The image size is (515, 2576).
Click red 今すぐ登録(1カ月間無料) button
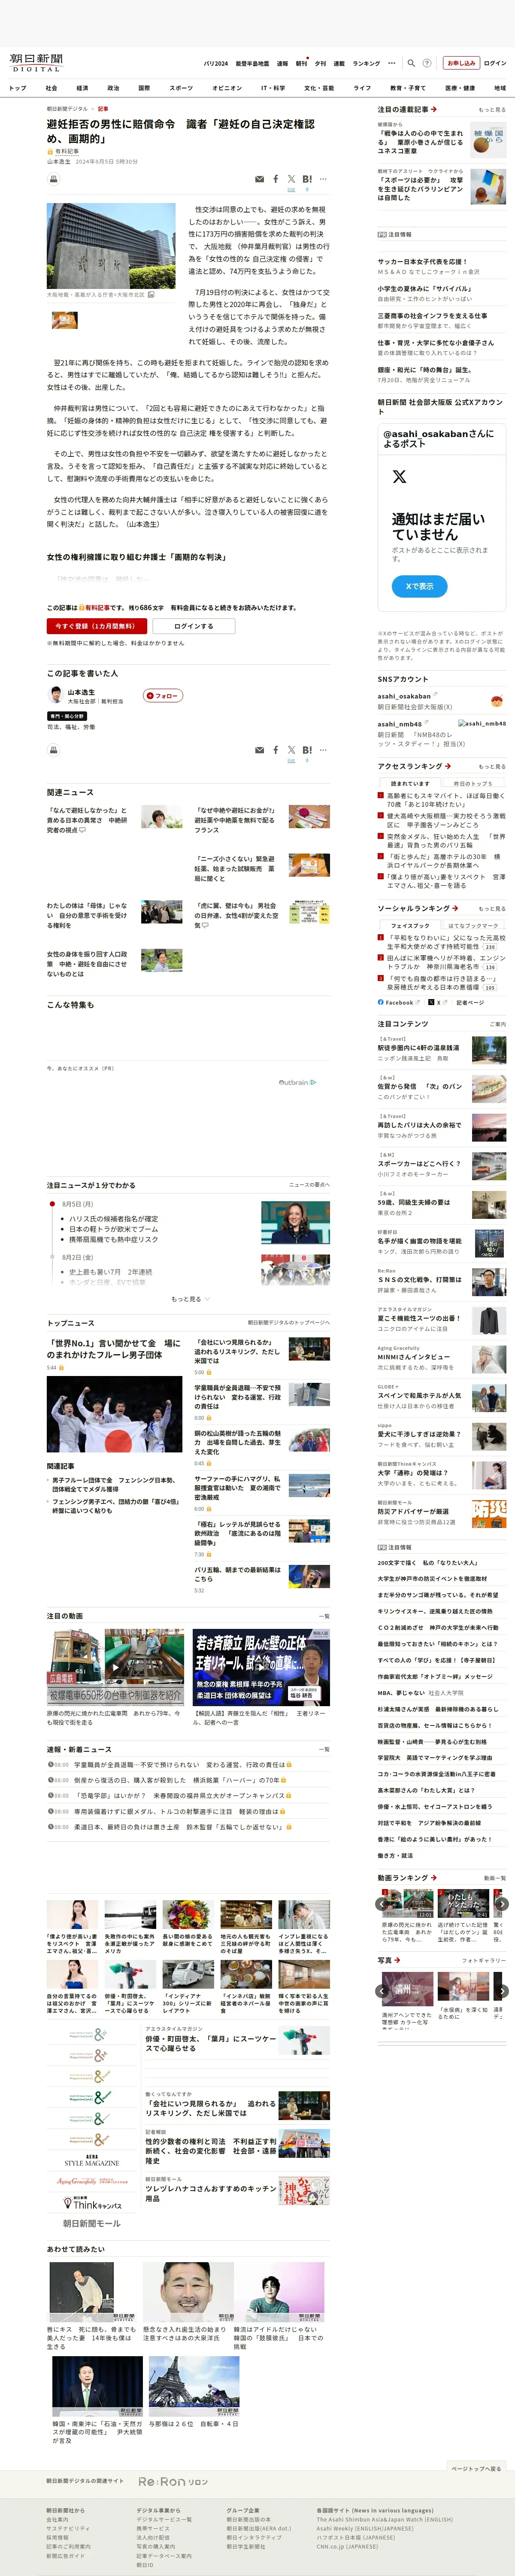click(x=96, y=626)
